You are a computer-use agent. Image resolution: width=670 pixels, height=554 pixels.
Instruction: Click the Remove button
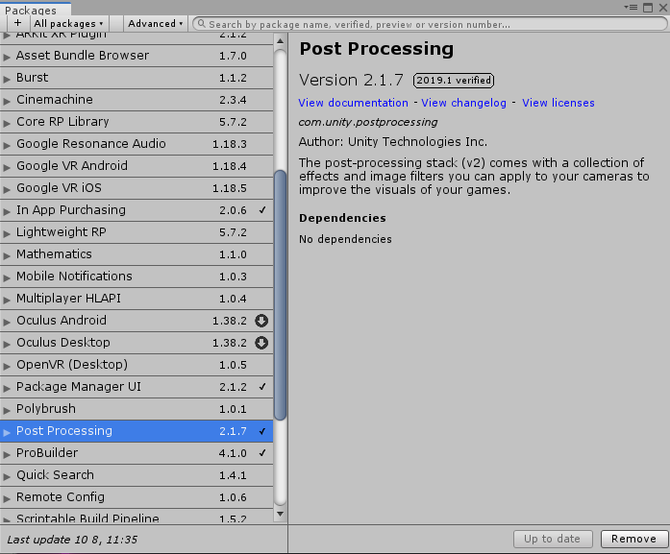(x=633, y=539)
